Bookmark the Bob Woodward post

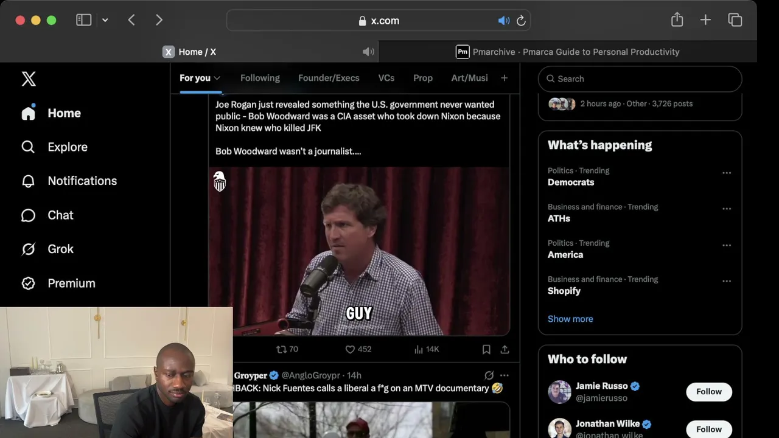[486, 349]
